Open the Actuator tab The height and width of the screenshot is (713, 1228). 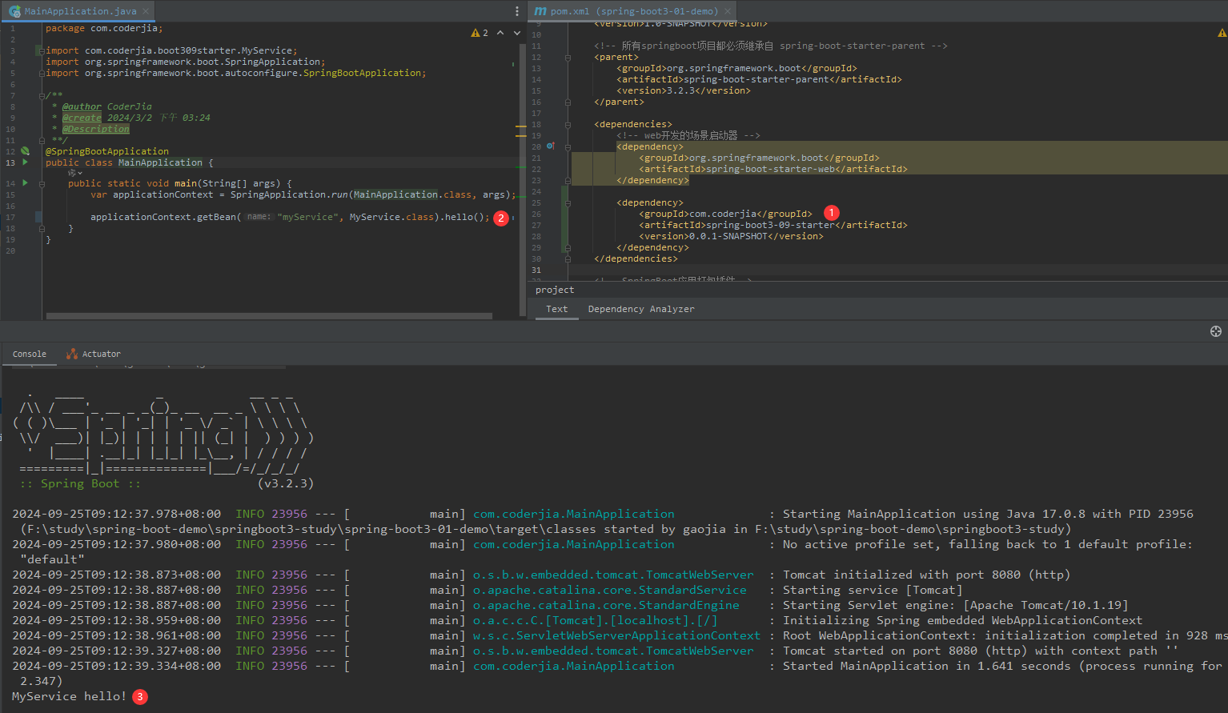point(94,354)
